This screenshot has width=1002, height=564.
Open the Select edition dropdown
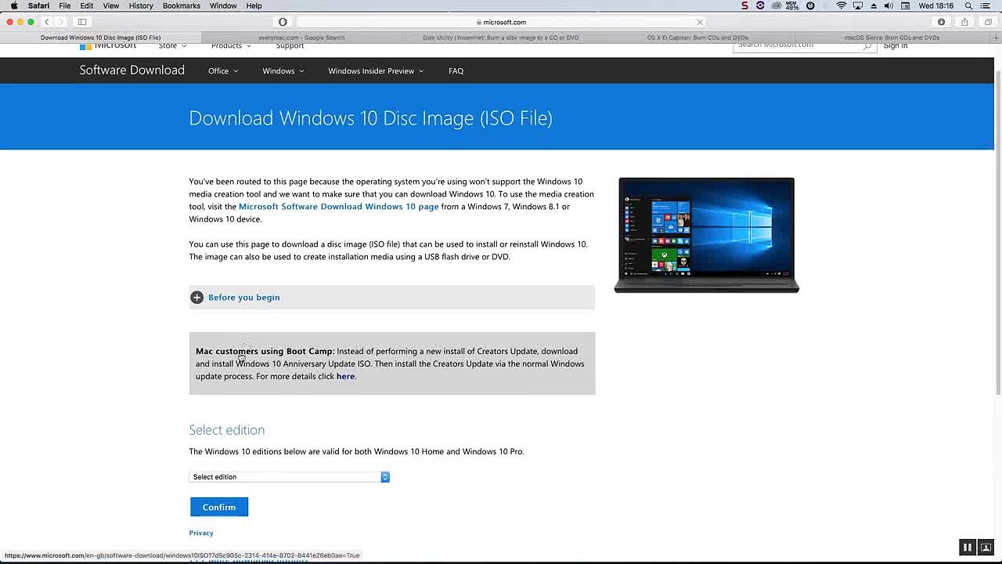pyautogui.click(x=290, y=477)
